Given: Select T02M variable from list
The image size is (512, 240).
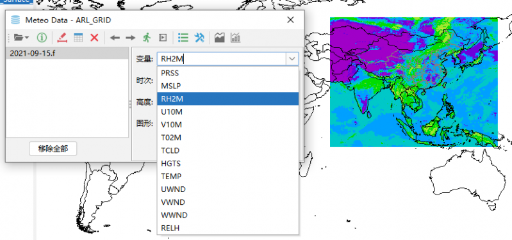Looking at the screenshot, I should [x=227, y=138].
